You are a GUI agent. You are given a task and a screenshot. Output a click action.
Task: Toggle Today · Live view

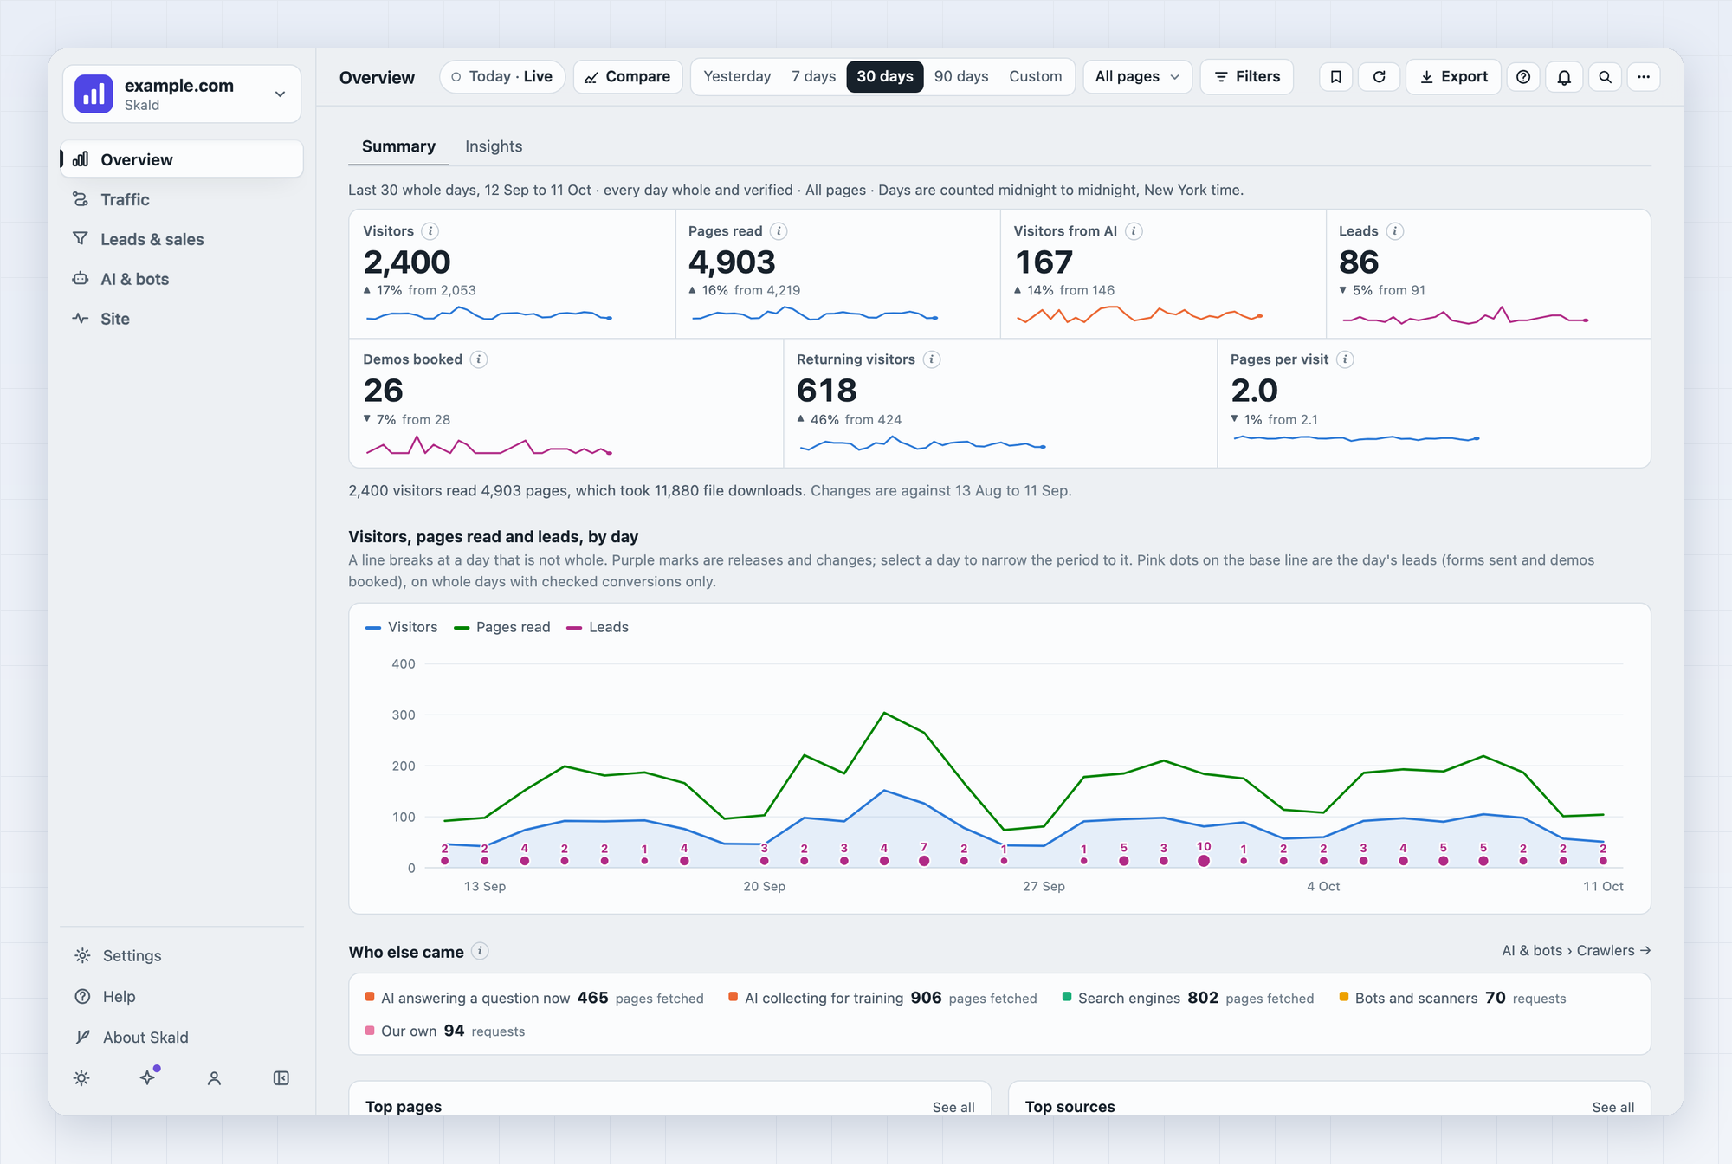click(502, 77)
